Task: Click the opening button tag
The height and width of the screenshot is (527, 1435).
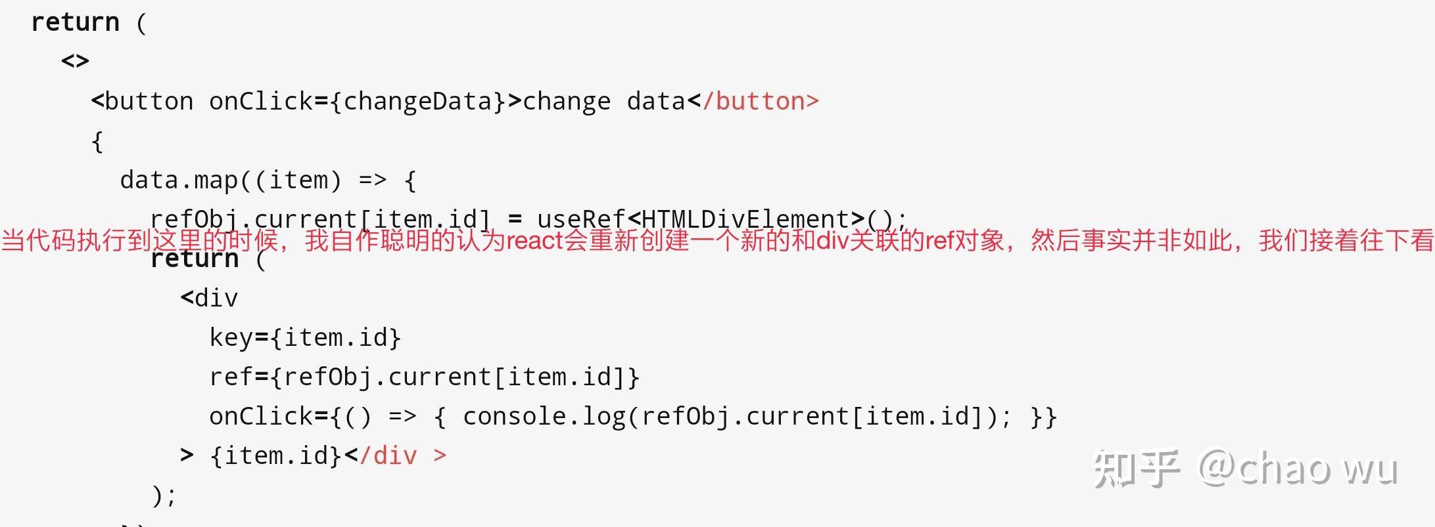Action: point(142,102)
